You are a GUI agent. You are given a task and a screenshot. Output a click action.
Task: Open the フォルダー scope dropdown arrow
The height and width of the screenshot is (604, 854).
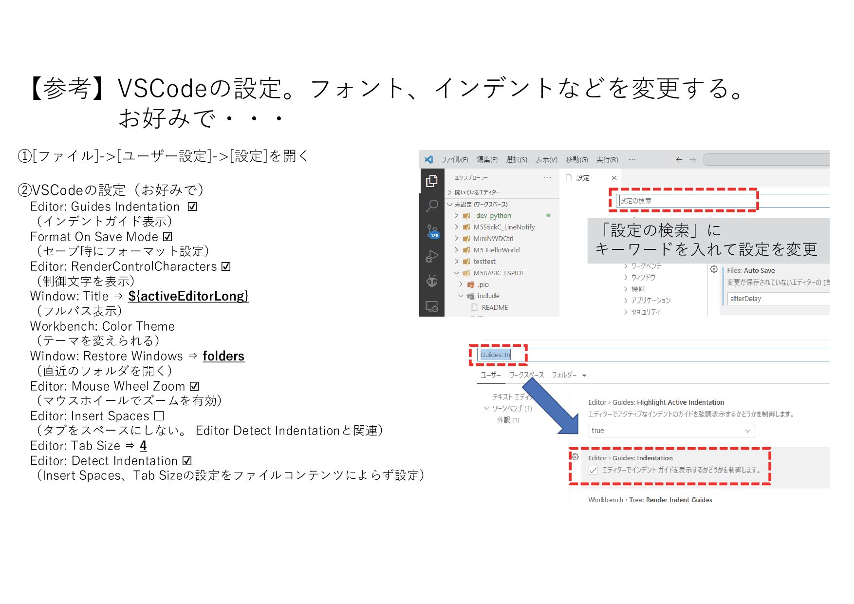(x=584, y=375)
